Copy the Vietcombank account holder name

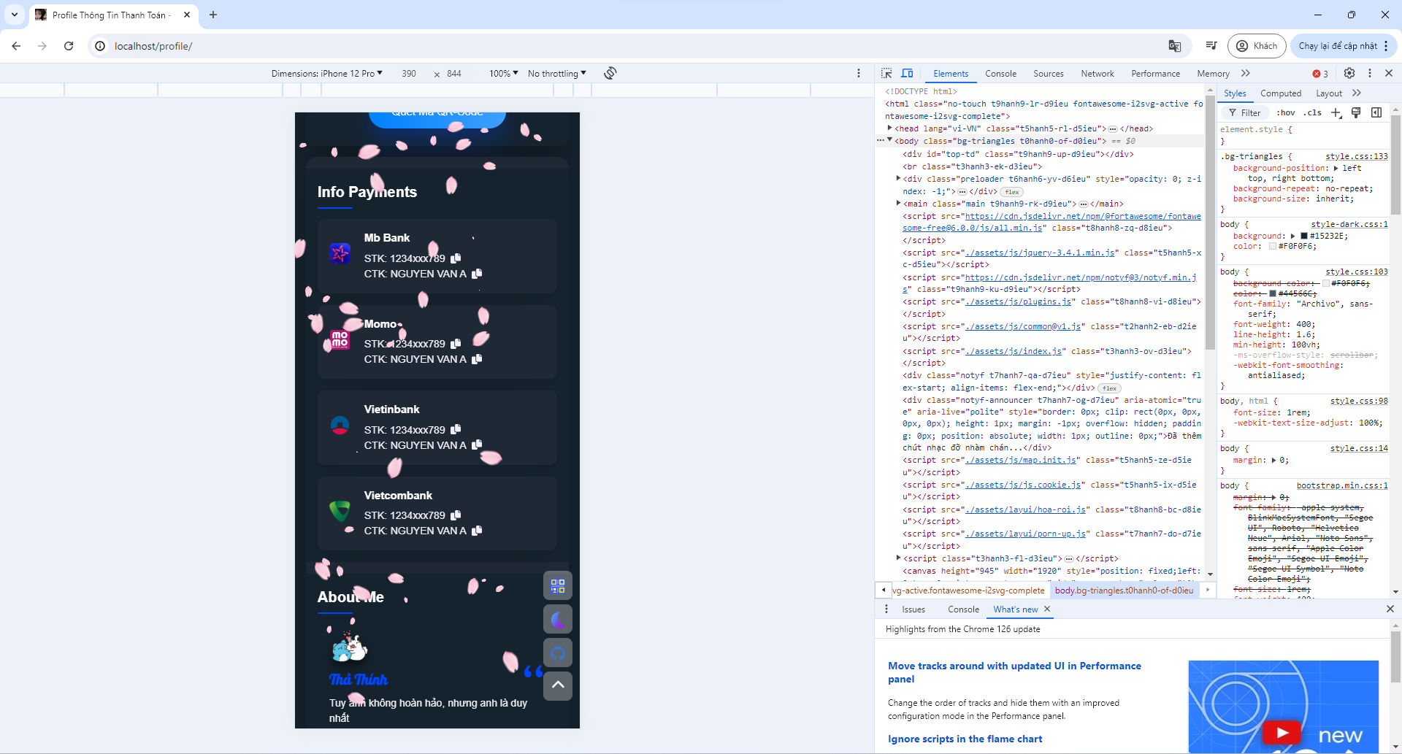477,531
